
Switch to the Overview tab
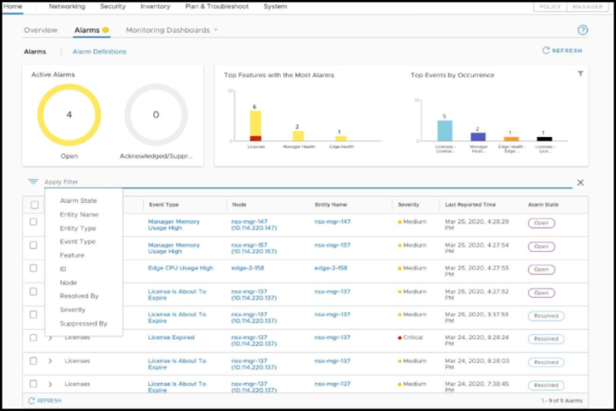[40, 30]
